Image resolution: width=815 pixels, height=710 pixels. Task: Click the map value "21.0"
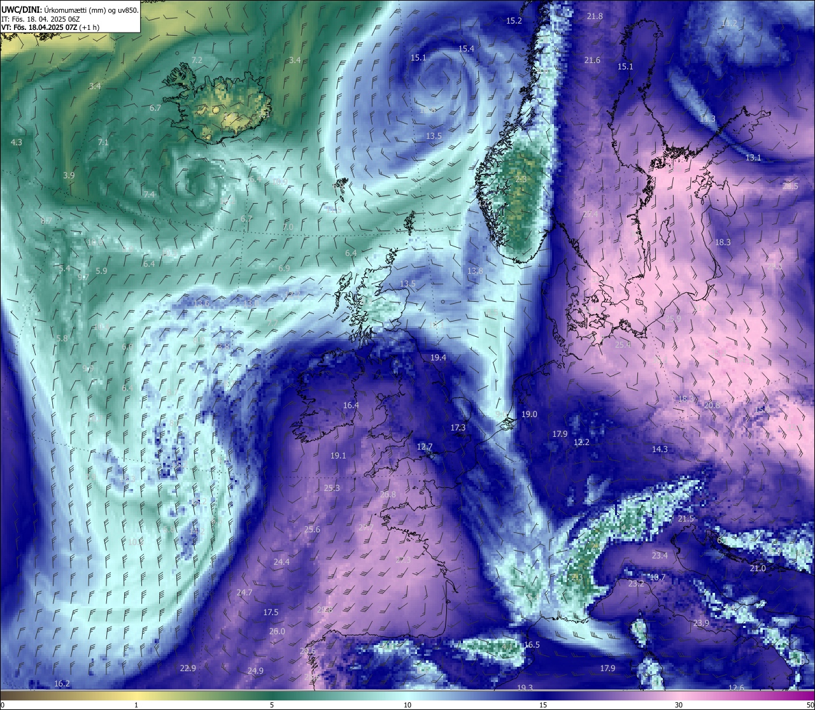(x=758, y=569)
